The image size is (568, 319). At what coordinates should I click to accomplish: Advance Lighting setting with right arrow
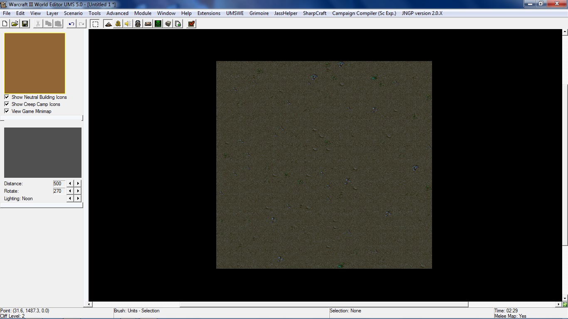point(78,199)
